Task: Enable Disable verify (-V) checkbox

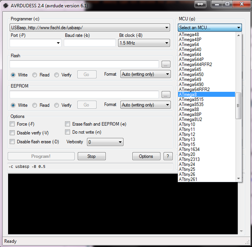Action: (x=12, y=133)
